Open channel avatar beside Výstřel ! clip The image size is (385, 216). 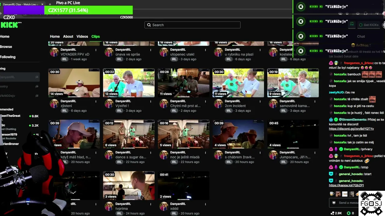[109, 103]
